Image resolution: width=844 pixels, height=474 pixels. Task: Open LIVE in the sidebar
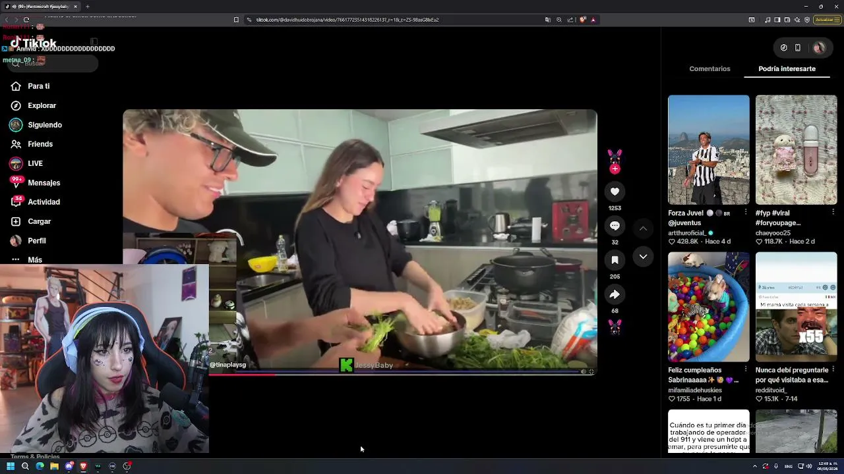pyautogui.click(x=35, y=163)
